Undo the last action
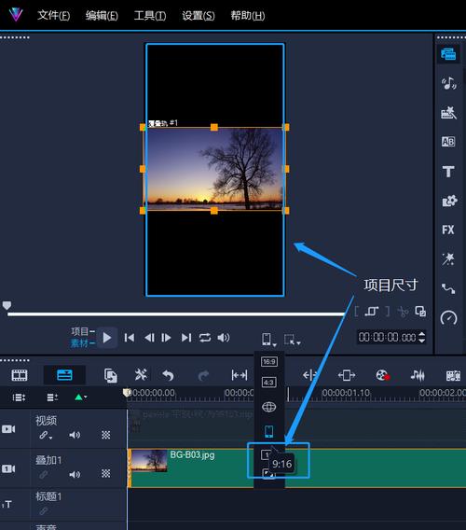This screenshot has width=466, height=530. tap(168, 375)
